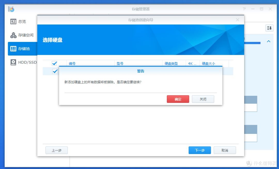
Task: Click the Storage Manager icon in the titlebar
Action: tap(11, 9)
